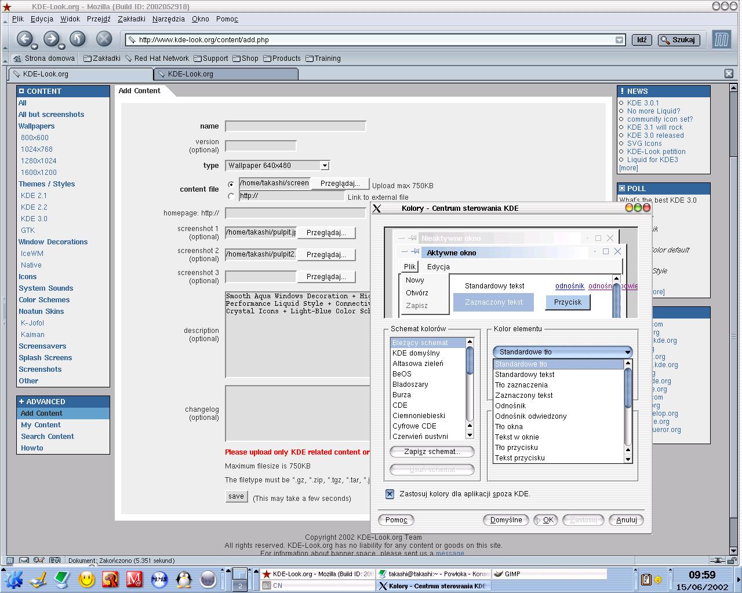The image size is (742, 593).
Task: Click the online/offline plug icon in status bar
Action: click(717, 560)
